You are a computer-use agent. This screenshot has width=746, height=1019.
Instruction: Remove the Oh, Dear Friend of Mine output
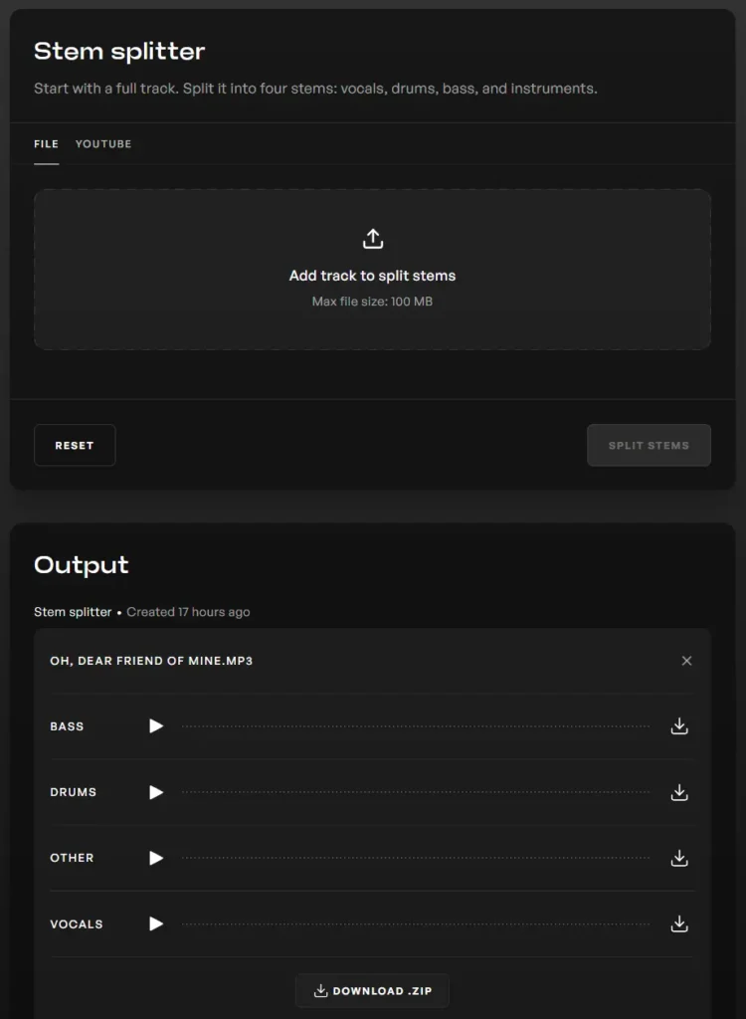[x=686, y=661]
